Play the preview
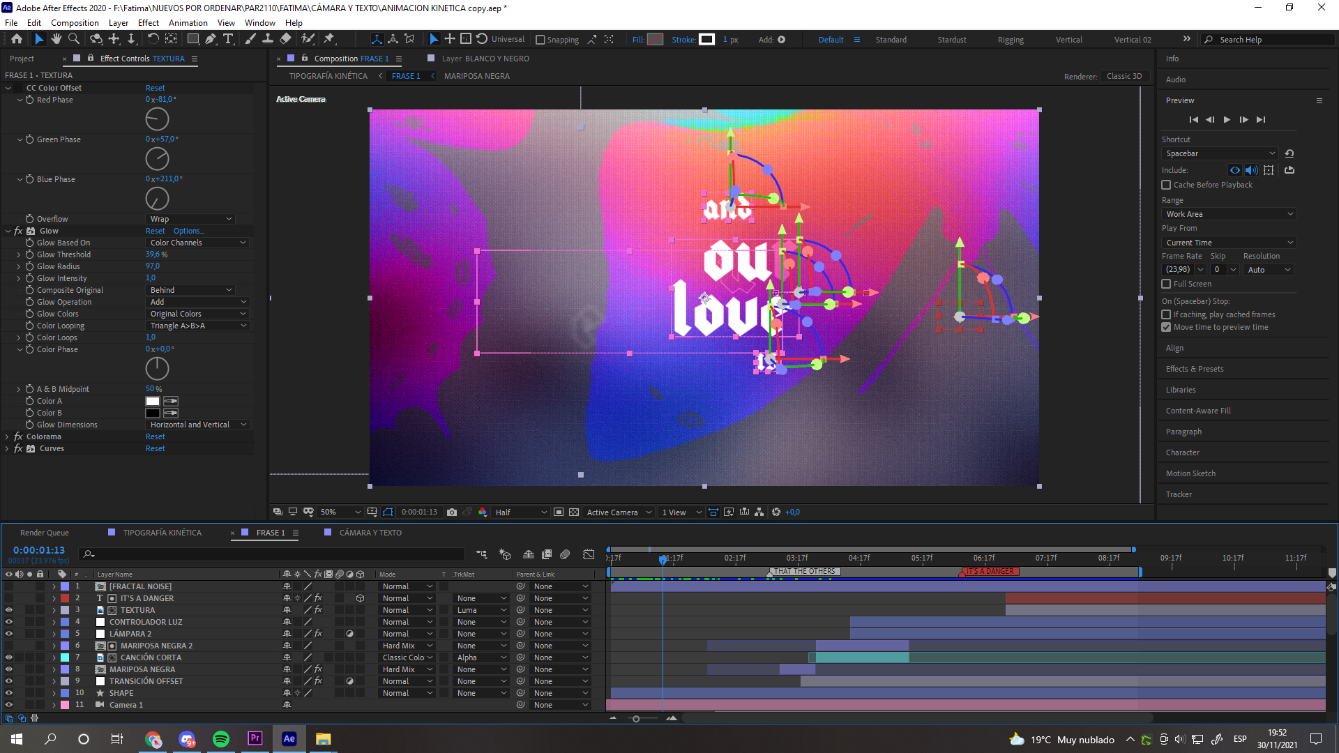 (x=1227, y=120)
